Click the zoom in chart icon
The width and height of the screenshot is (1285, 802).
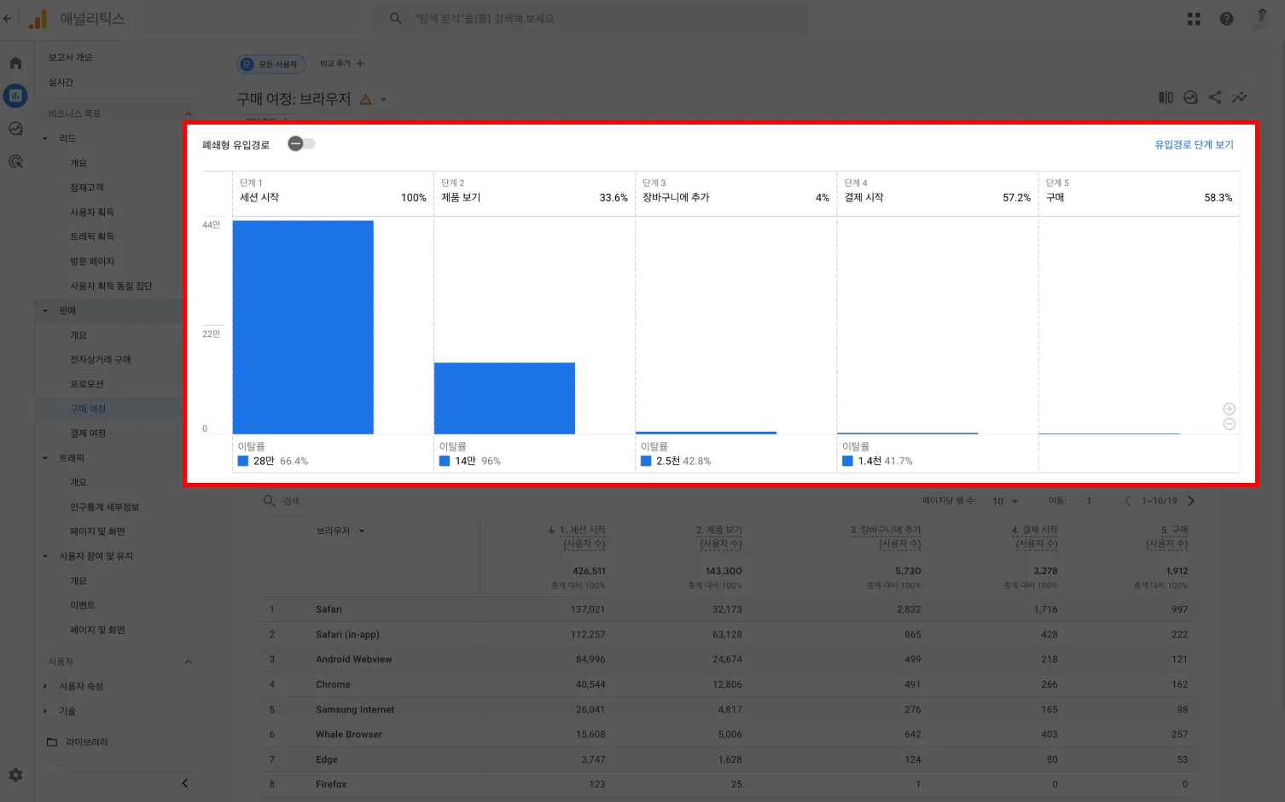(x=1229, y=409)
